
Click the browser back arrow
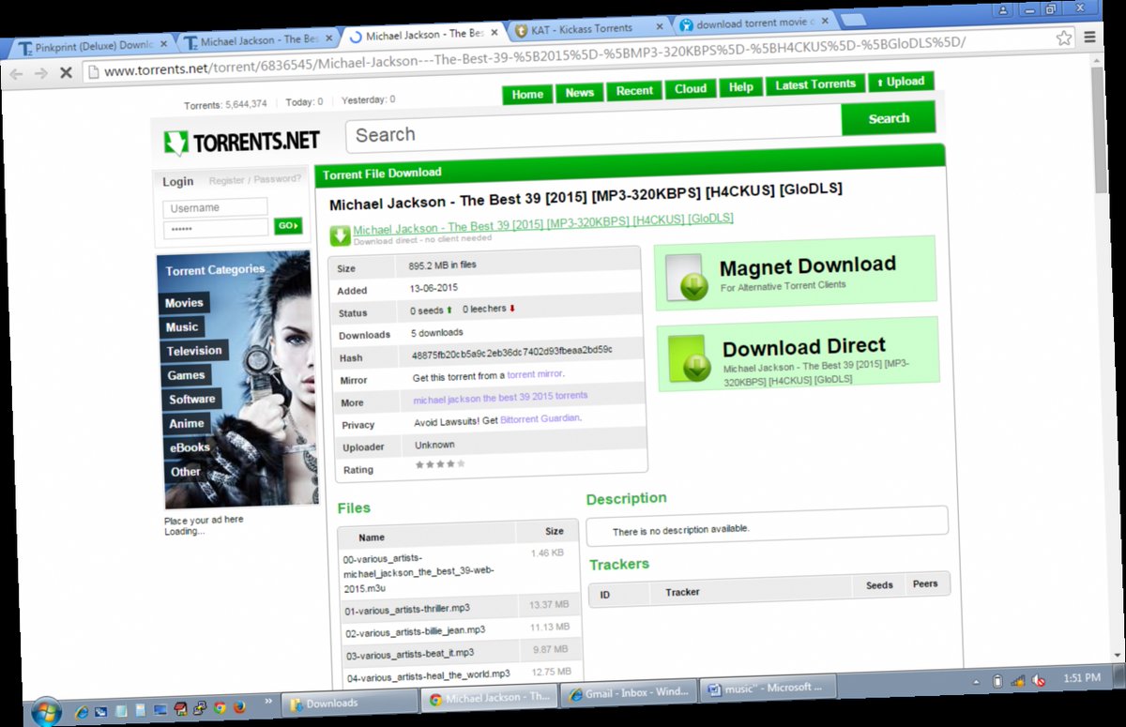tap(17, 73)
